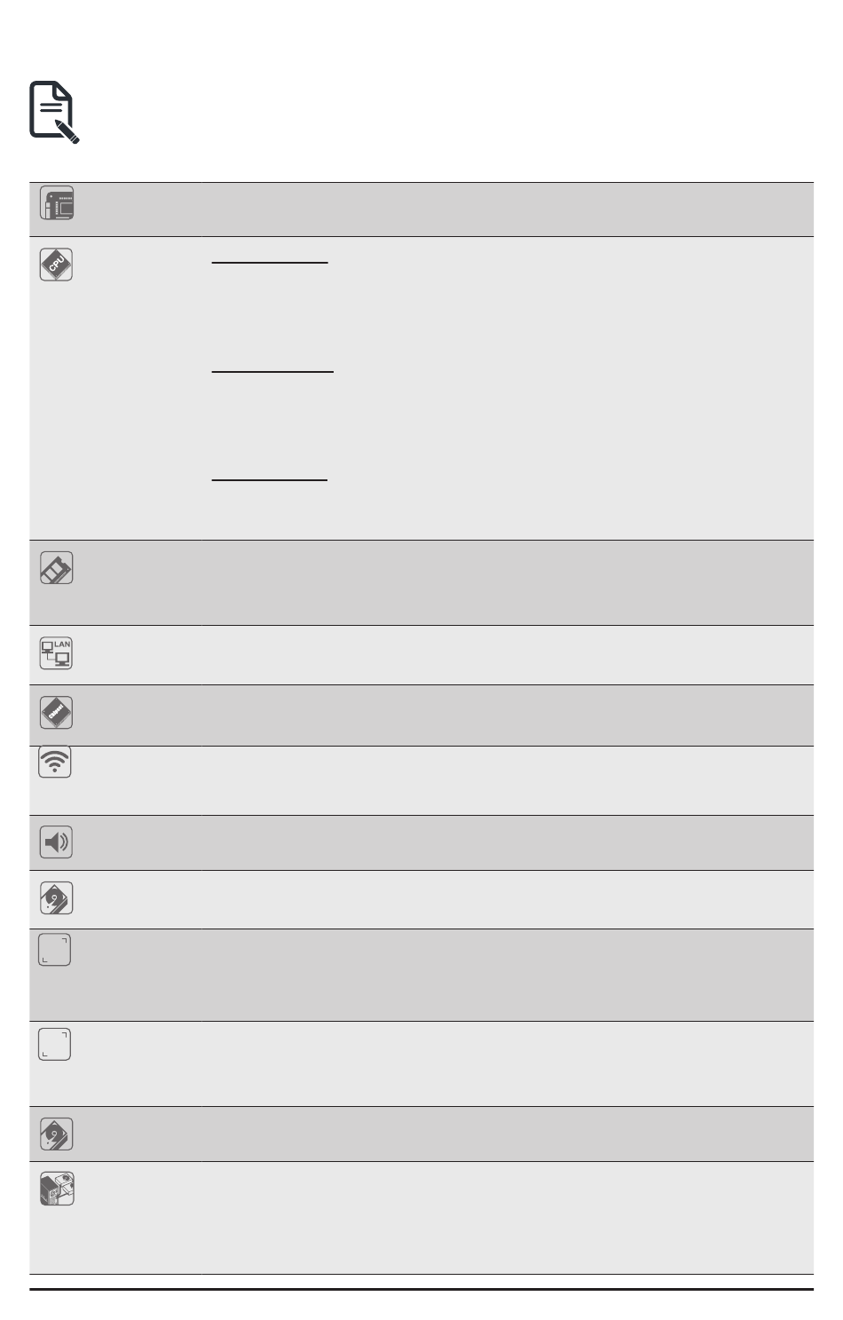843x1320 pixels.
Task: Select the speaker audio icon
Action: pos(56,842)
